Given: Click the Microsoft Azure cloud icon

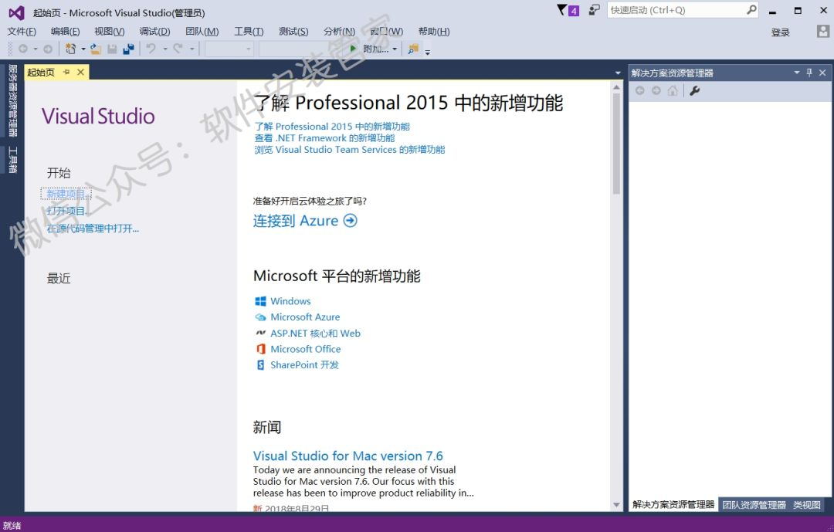Looking at the screenshot, I should pyautogui.click(x=261, y=317).
